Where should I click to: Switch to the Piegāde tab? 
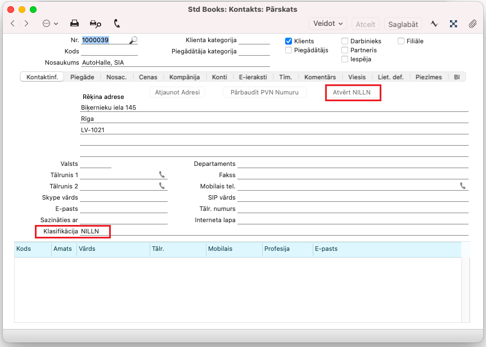[x=82, y=77]
